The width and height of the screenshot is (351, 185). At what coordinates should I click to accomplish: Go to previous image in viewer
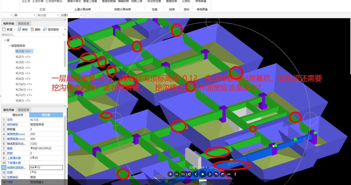(x=196, y=174)
